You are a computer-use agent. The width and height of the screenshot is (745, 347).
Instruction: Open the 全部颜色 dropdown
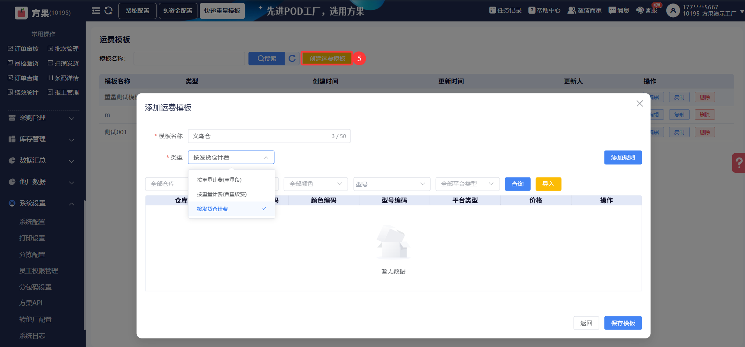pos(315,184)
